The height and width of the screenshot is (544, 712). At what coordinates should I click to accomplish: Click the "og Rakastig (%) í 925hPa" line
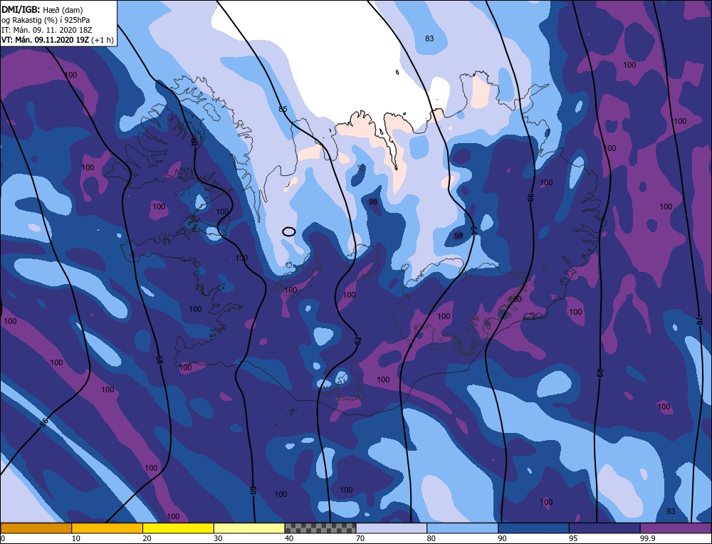(46, 20)
